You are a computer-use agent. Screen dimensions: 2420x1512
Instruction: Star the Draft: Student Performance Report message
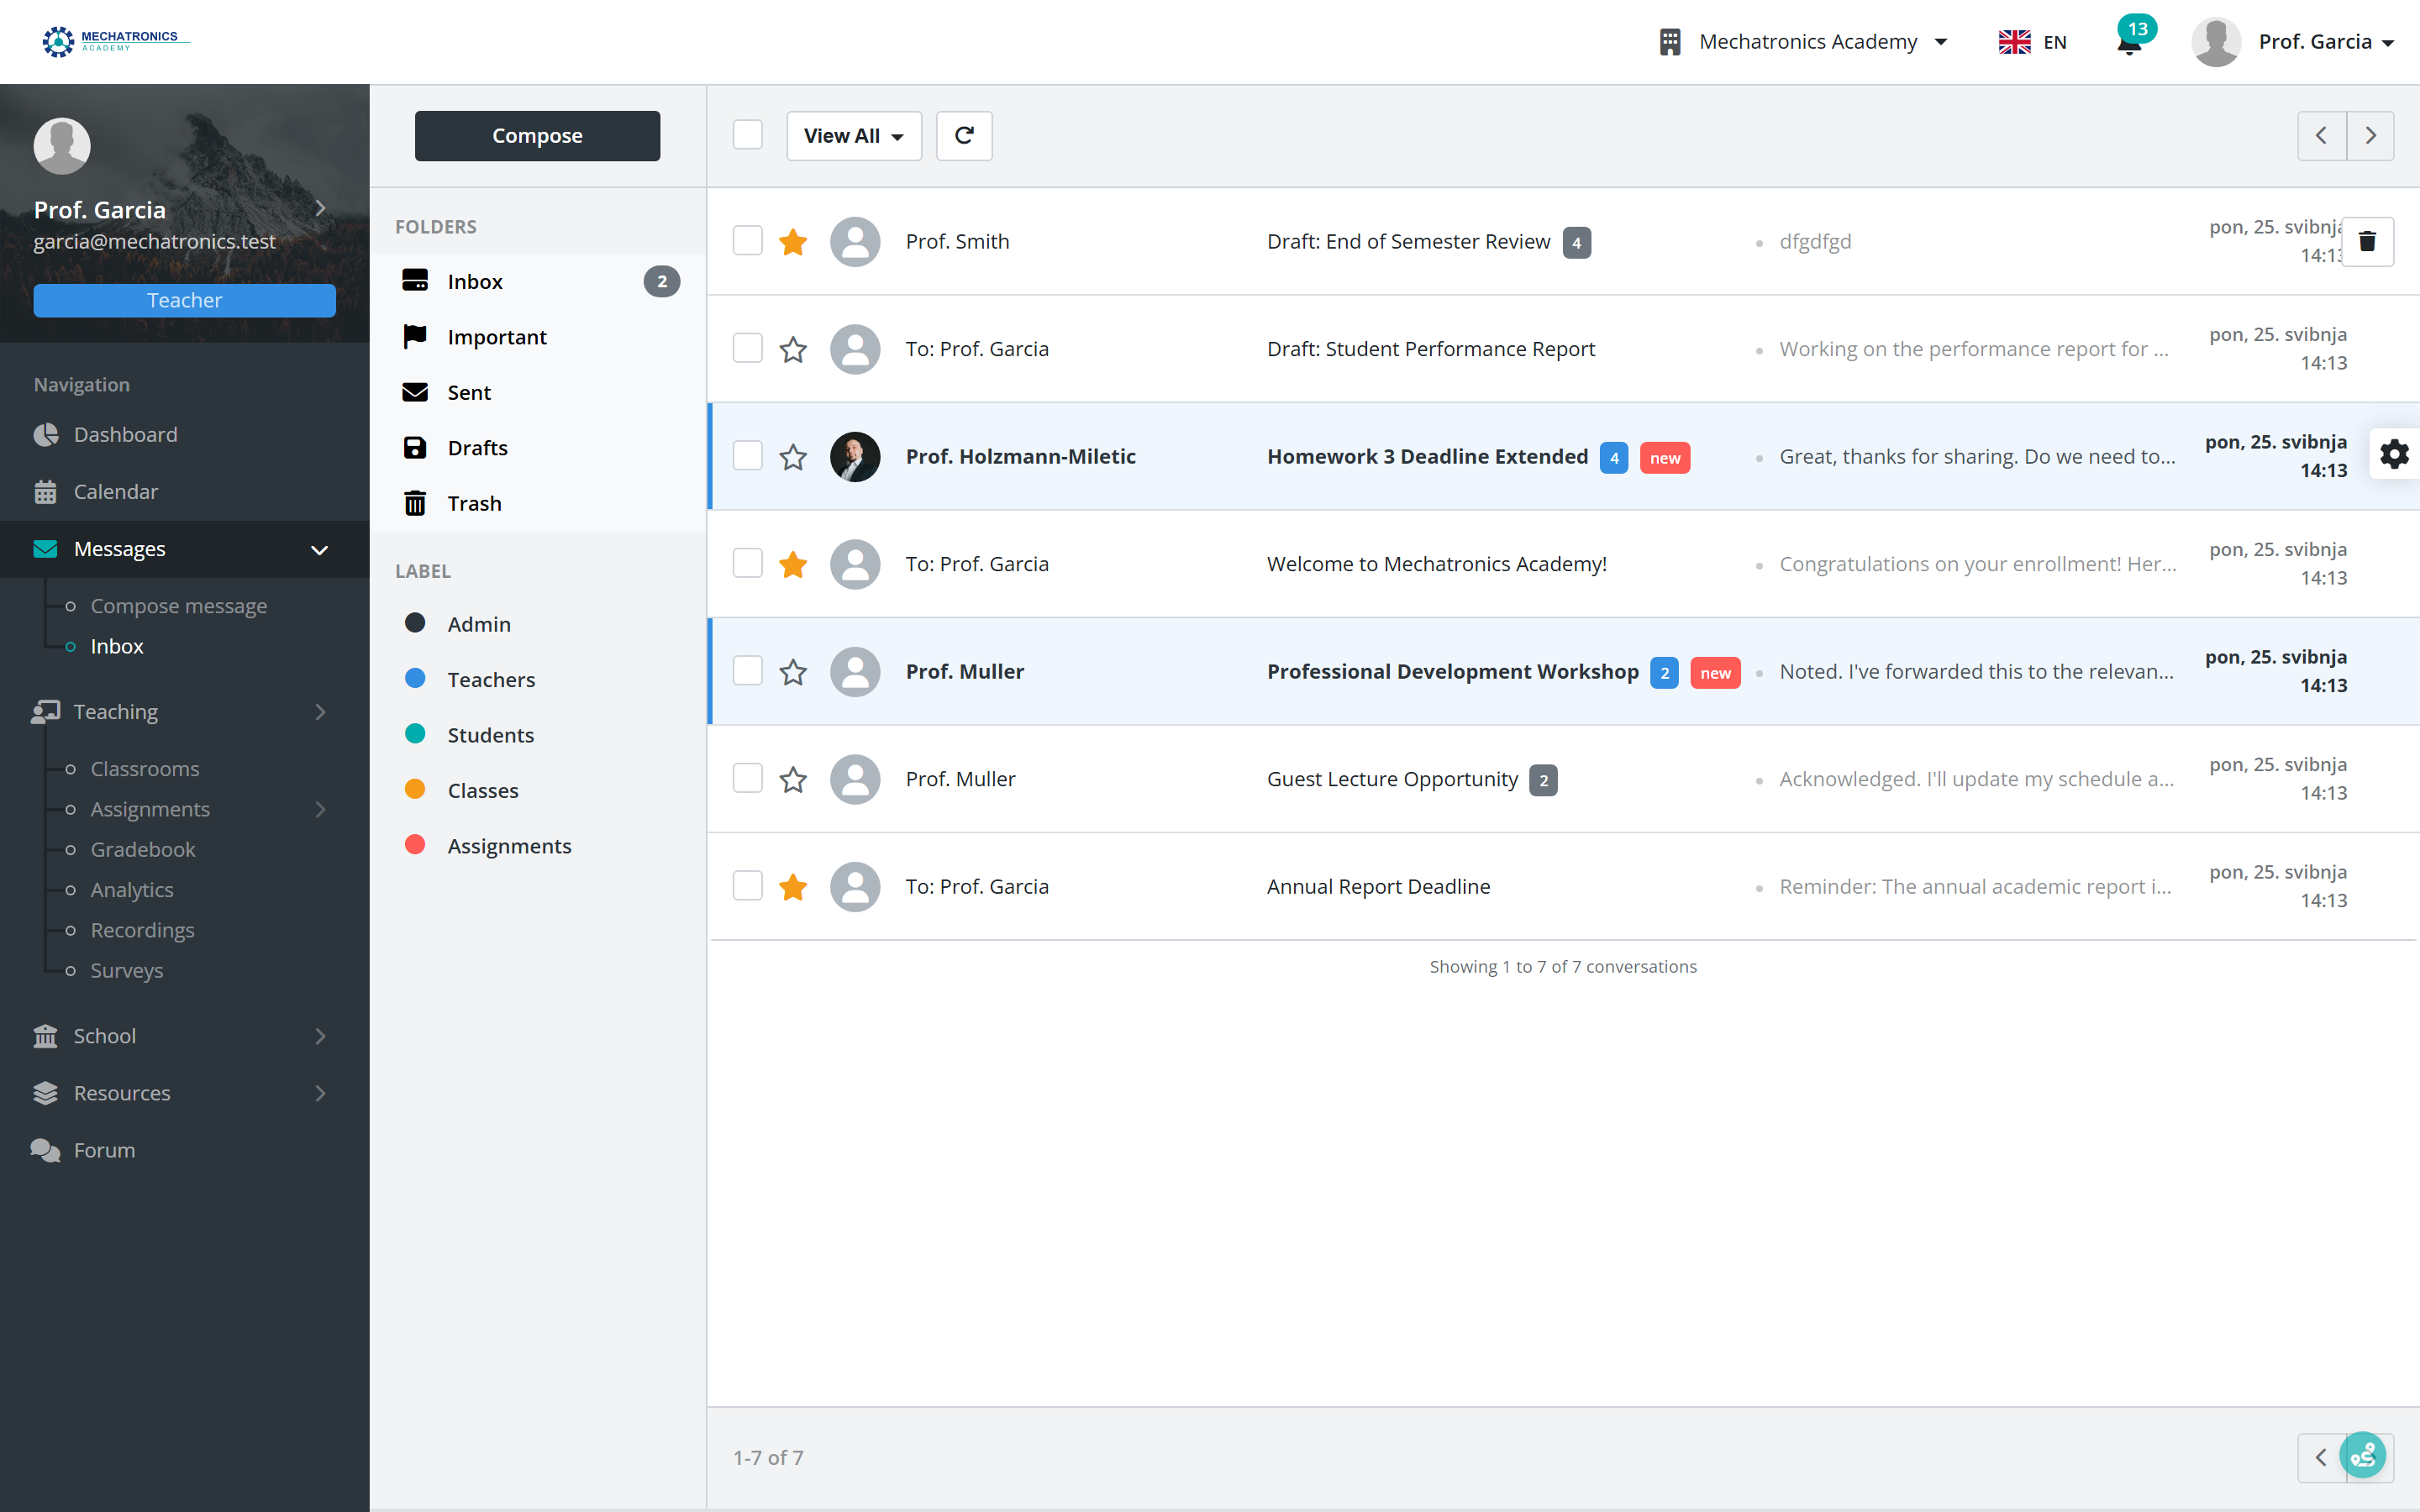click(793, 349)
